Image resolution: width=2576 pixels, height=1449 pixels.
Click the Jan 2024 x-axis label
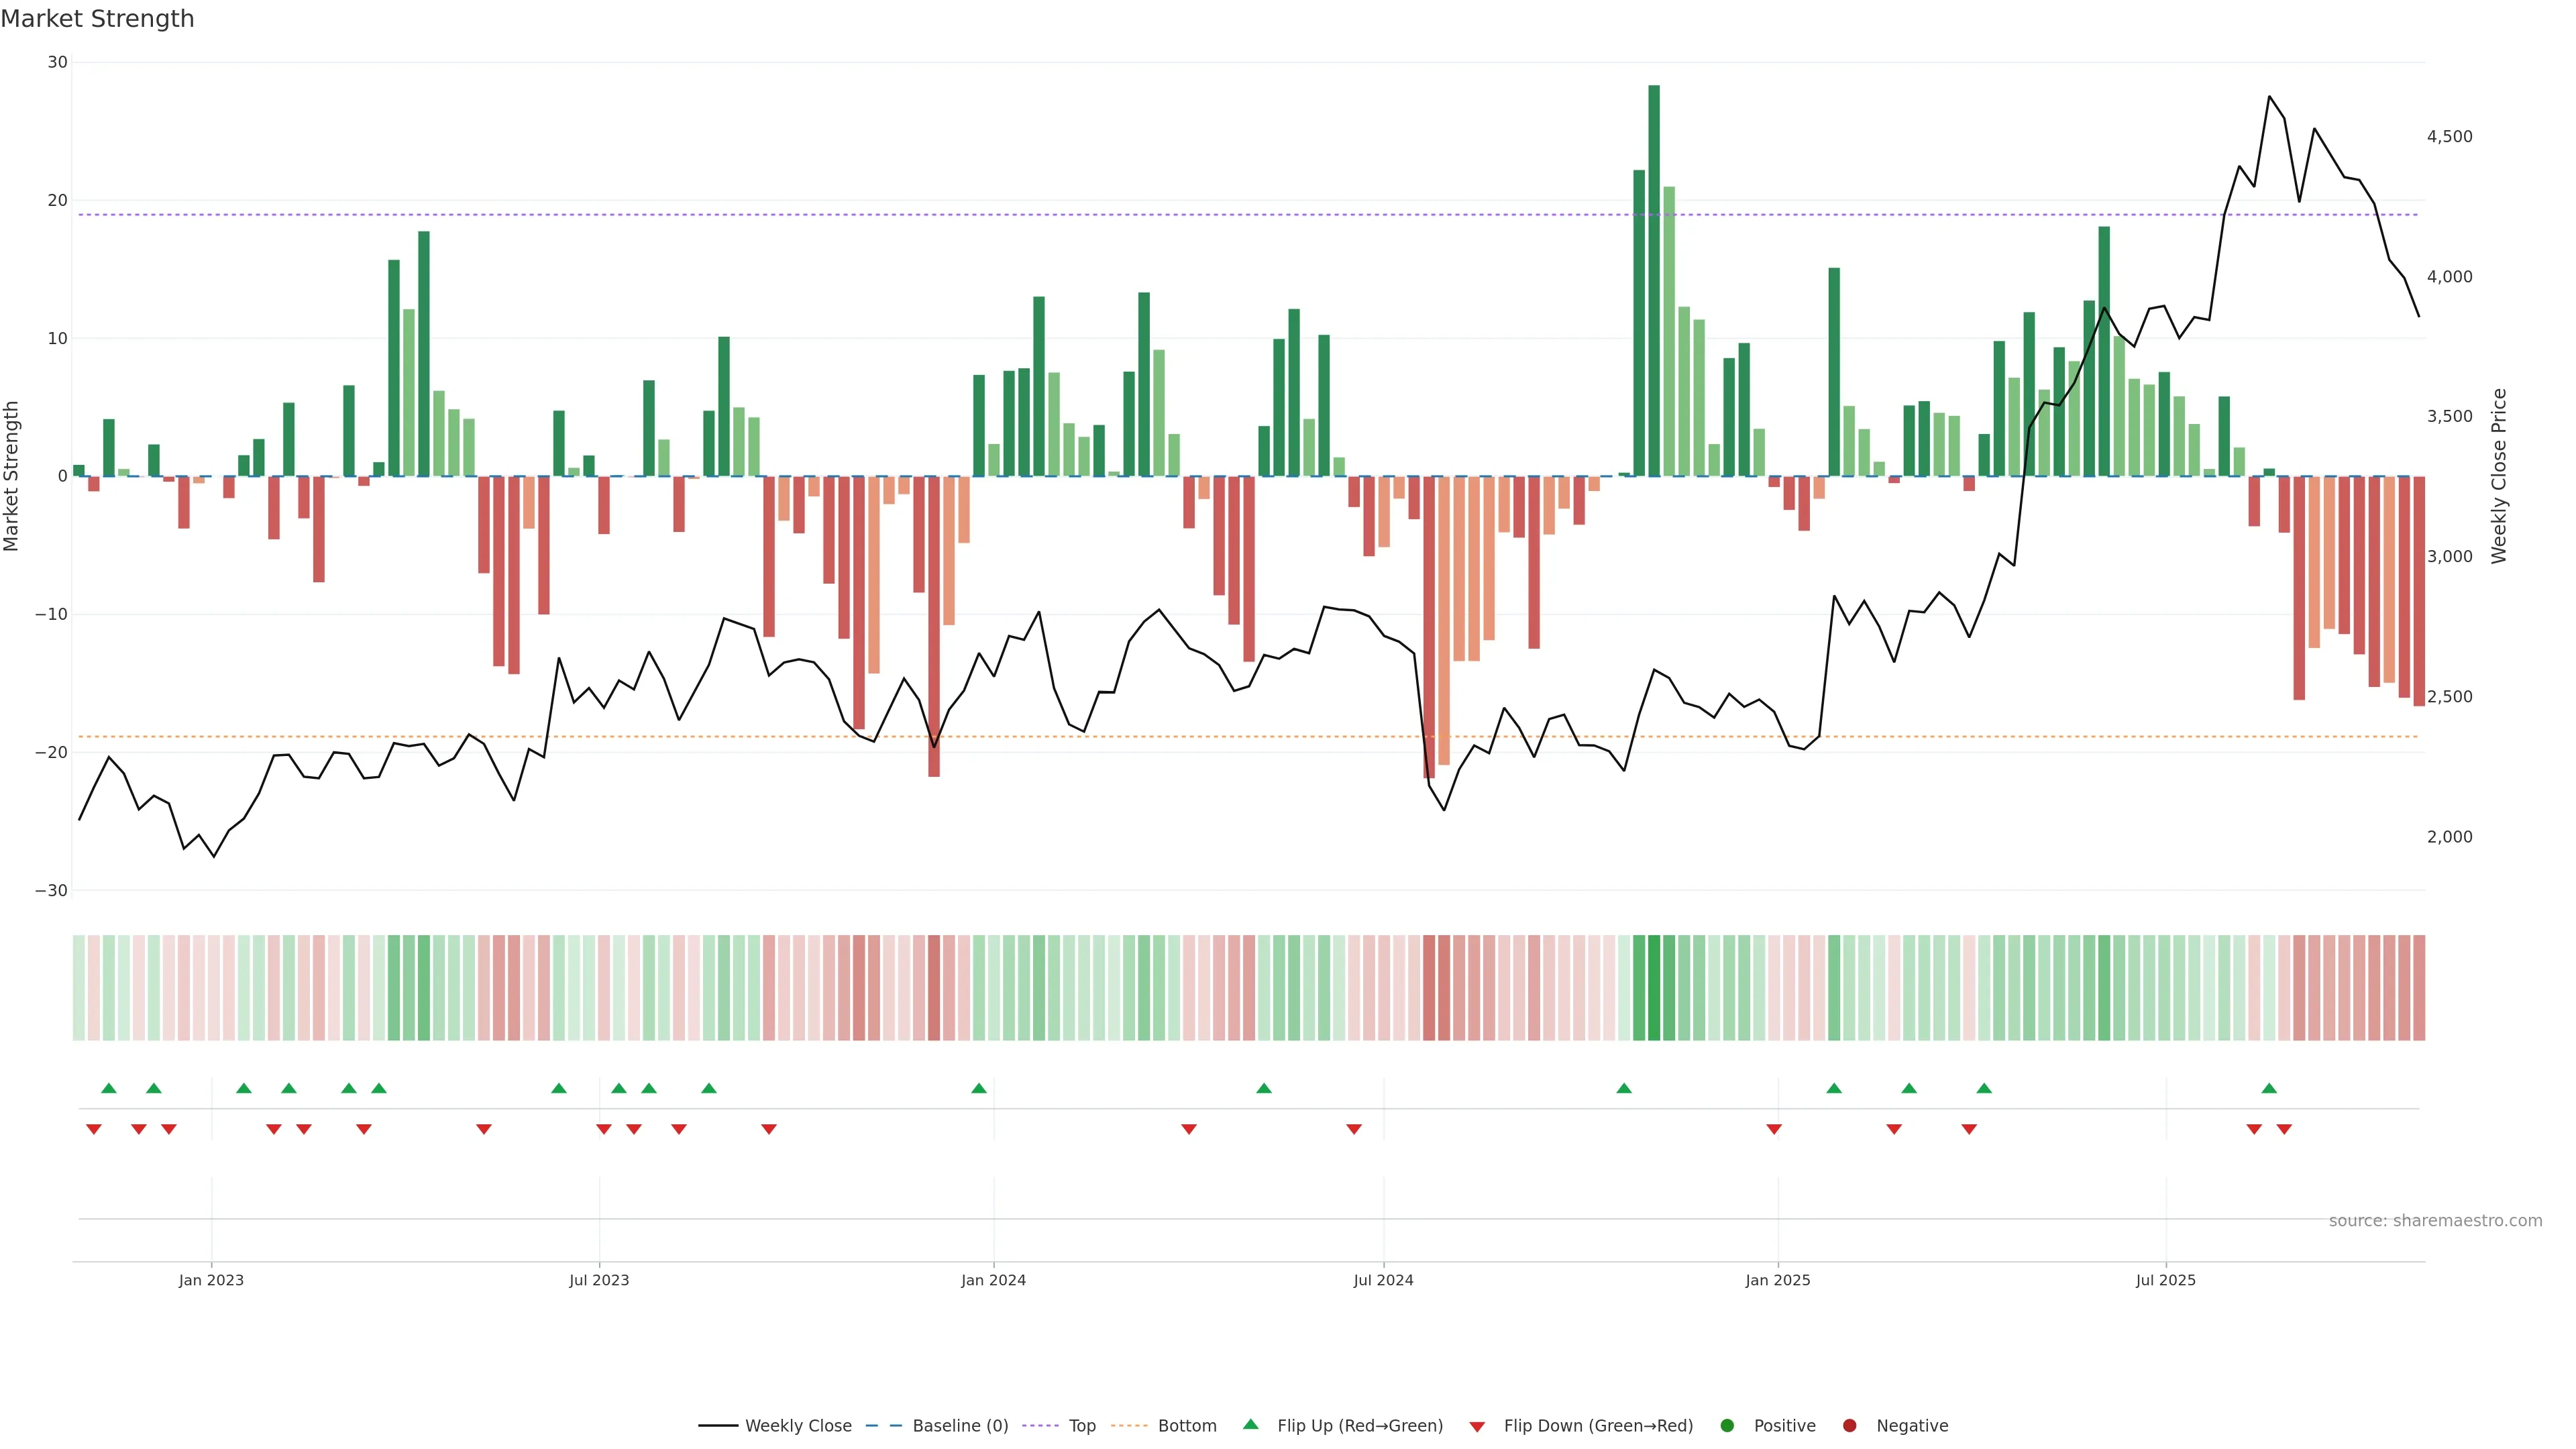(993, 1280)
